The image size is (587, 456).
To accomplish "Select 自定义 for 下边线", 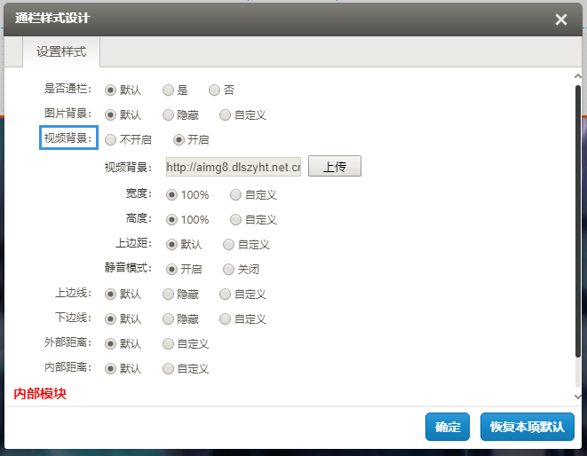I will 225,318.
